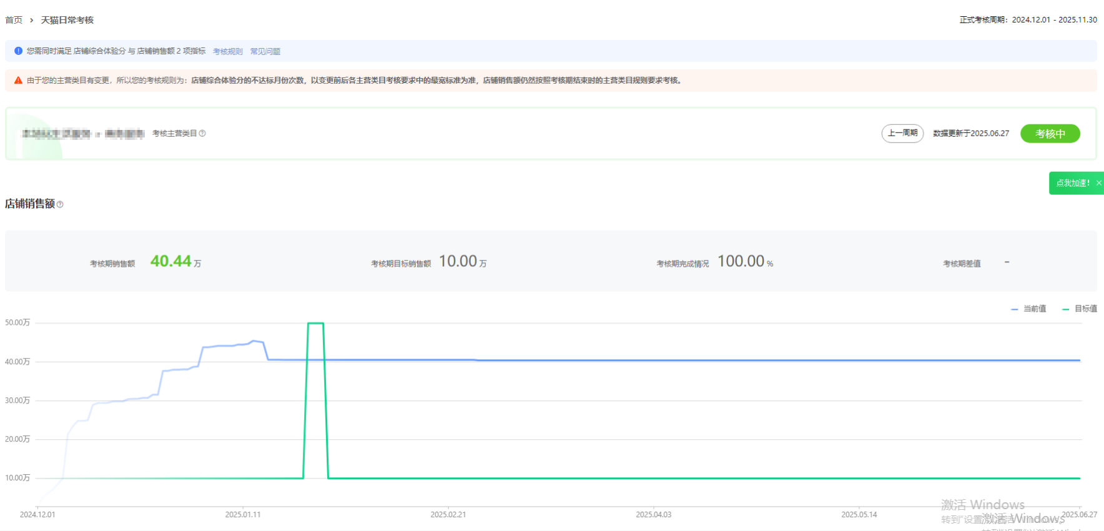The height and width of the screenshot is (531, 1104).
Task: Toggle the 当前值 series in the legend
Action: 1028,309
